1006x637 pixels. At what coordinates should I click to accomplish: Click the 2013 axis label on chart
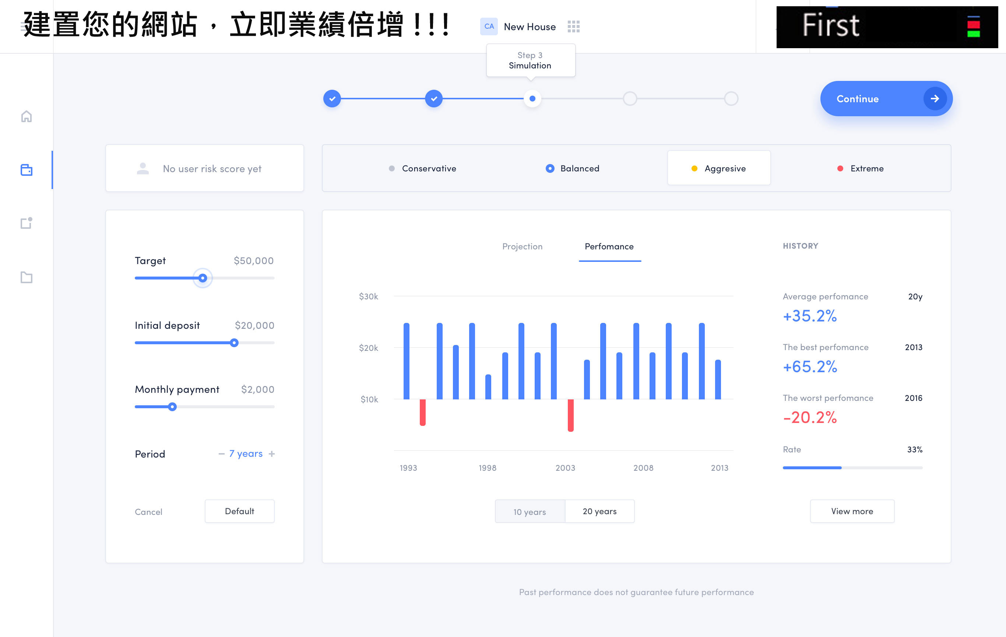tap(720, 468)
